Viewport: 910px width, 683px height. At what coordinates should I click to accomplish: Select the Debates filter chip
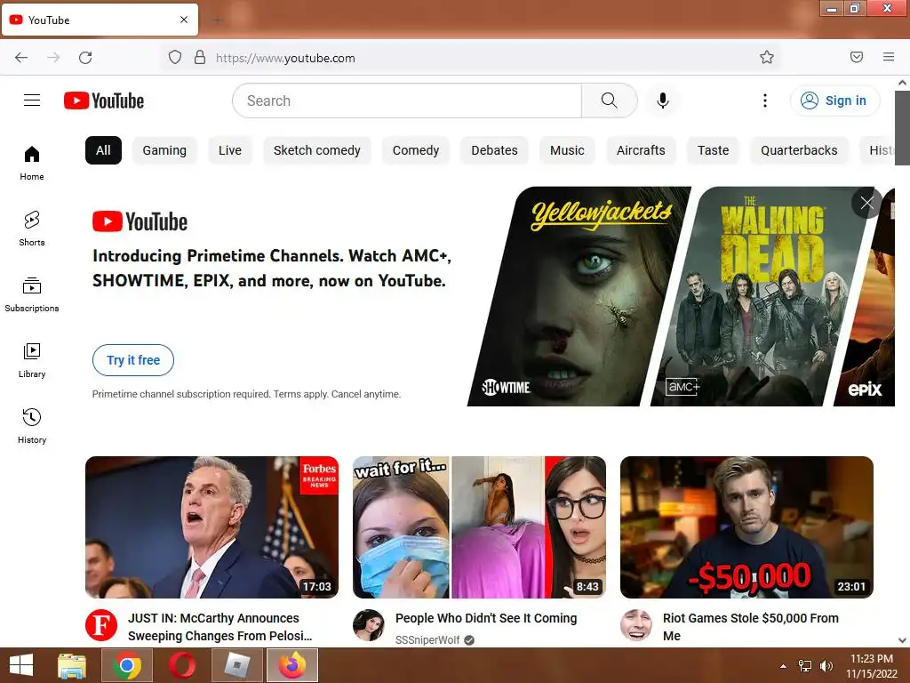tap(494, 150)
